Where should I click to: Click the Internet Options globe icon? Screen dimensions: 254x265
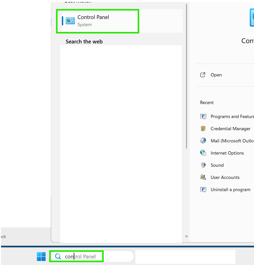(203, 153)
